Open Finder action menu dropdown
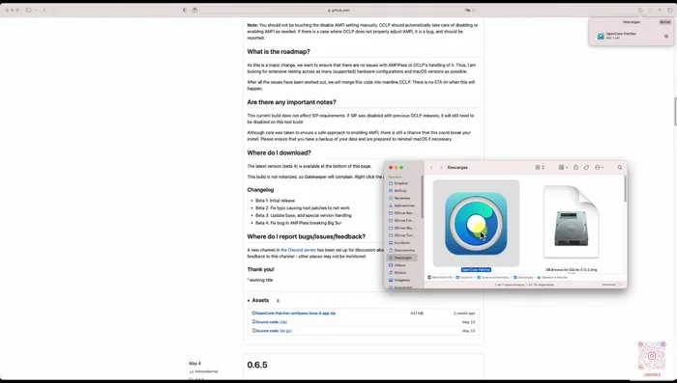This screenshot has height=383, width=677. 600,168
